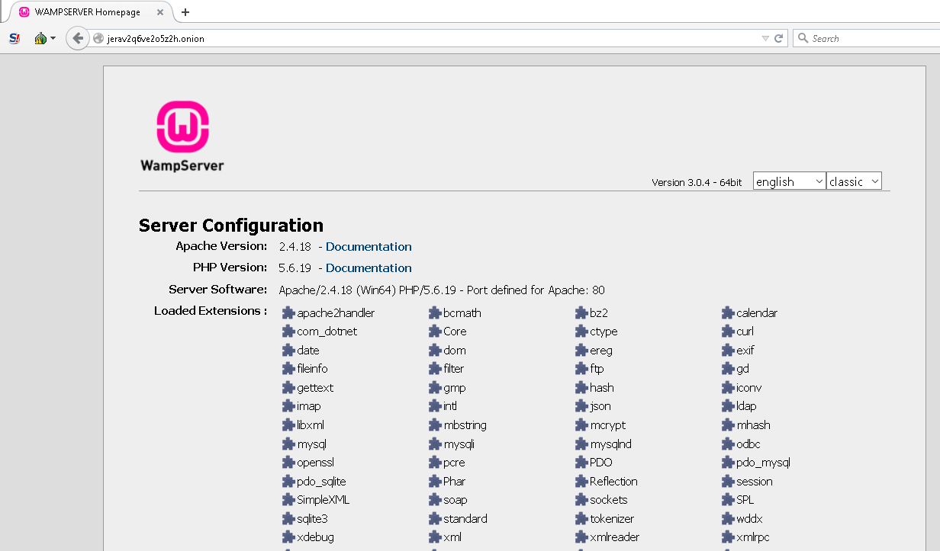Click the Server Configuration heading
This screenshot has height=551, width=940.
231,226
